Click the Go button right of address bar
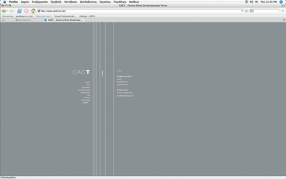The image size is (286, 179). (246, 11)
